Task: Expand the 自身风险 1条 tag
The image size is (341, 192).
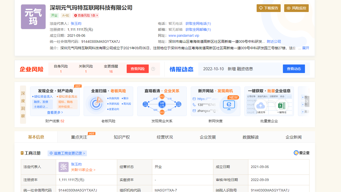Action: (86, 15)
